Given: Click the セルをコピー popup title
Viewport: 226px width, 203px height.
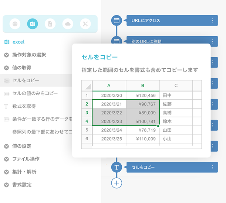Looking at the screenshot, I should [x=99, y=57].
